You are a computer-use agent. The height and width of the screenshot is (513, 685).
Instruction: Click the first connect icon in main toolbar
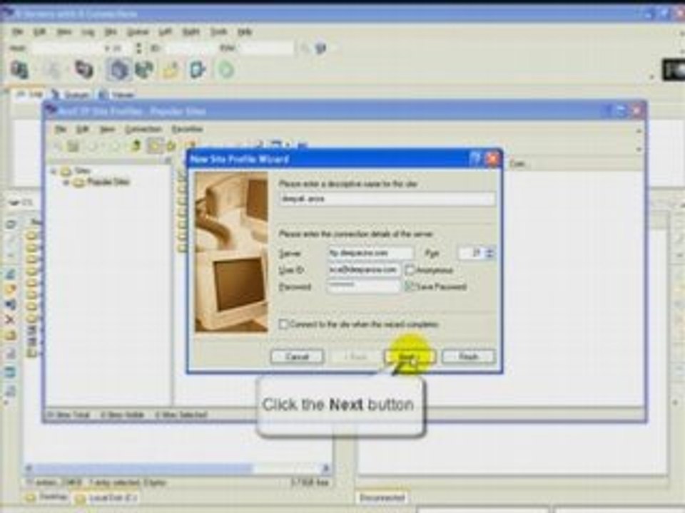(x=20, y=70)
